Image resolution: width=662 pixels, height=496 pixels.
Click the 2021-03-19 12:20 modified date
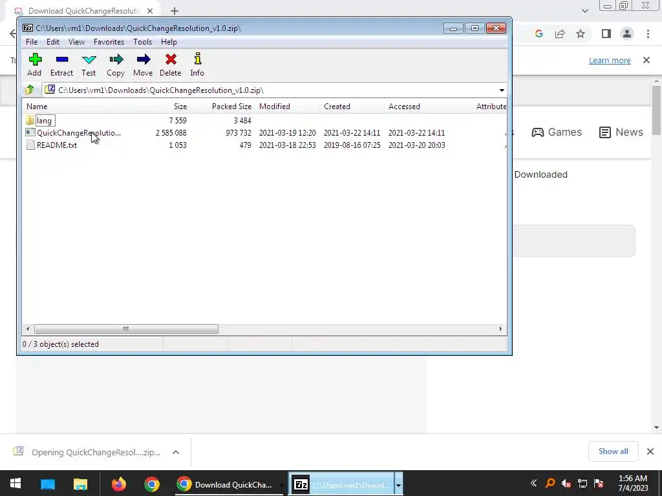[x=288, y=133]
